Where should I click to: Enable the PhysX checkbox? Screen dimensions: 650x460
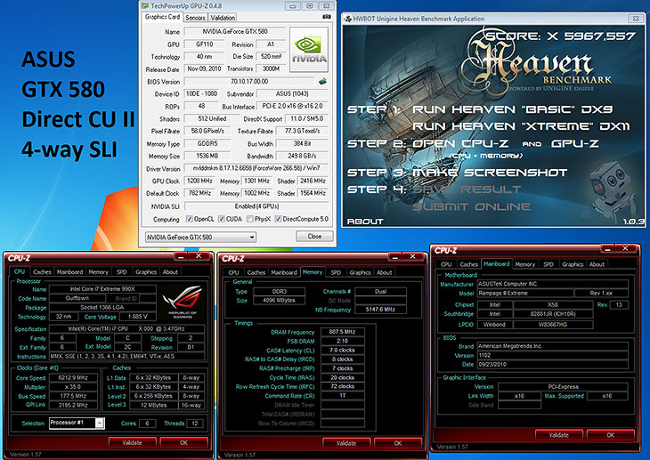click(x=249, y=219)
